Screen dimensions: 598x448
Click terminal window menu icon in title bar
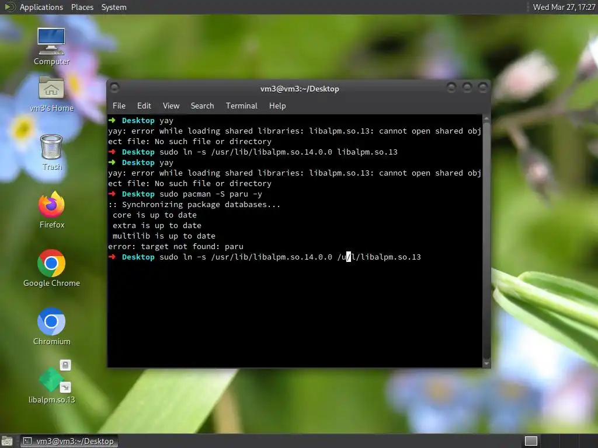point(114,88)
